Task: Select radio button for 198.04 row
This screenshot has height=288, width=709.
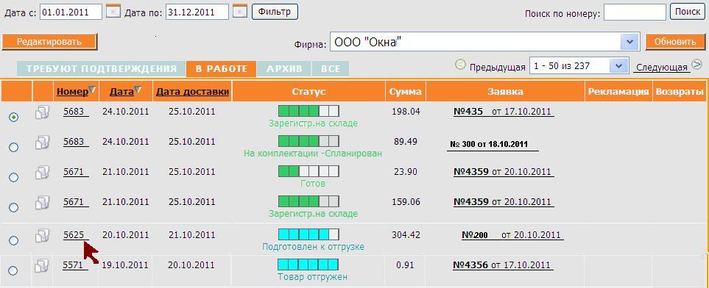Action: (x=14, y=117)
